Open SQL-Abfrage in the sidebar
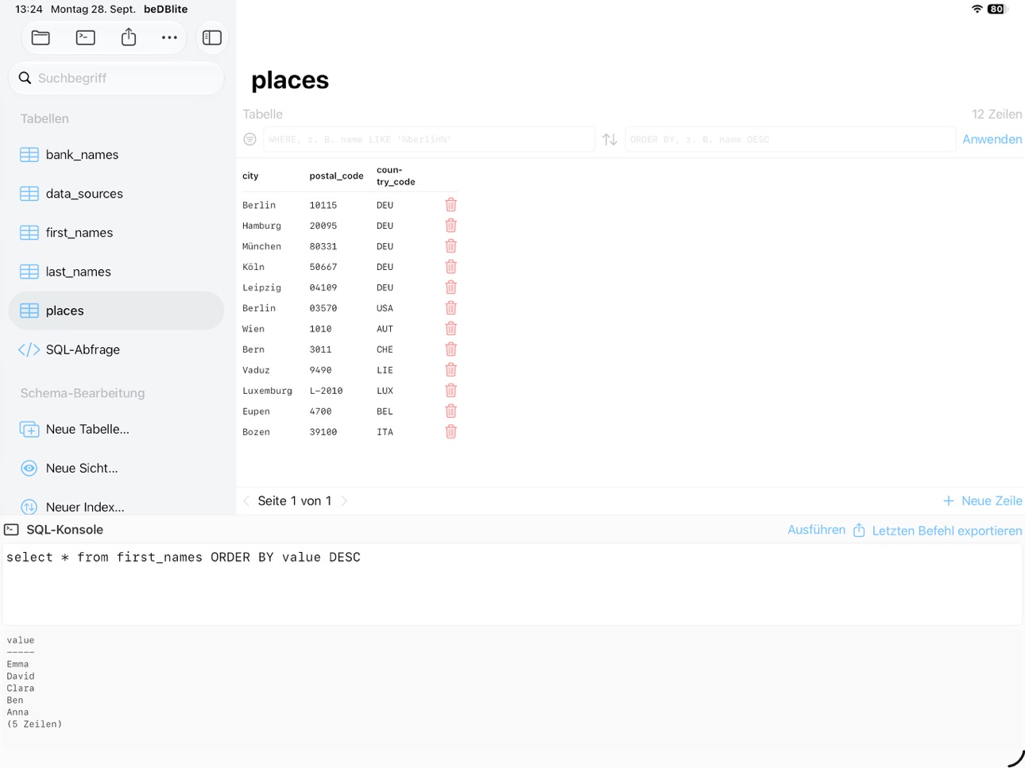Screen dimensions: 1025x768 [116, 349]
